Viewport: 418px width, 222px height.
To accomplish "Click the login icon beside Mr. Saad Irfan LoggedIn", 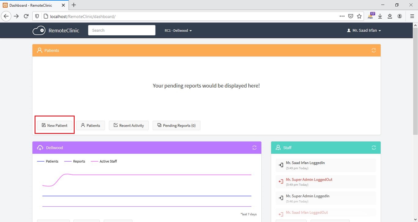I will pyautogui.click(x=281, y=165).
